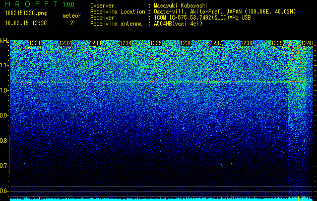Click antenna text A504HB(yagi 4el)
The height and width of the screenshot is (201, 317).
point(178,24)
